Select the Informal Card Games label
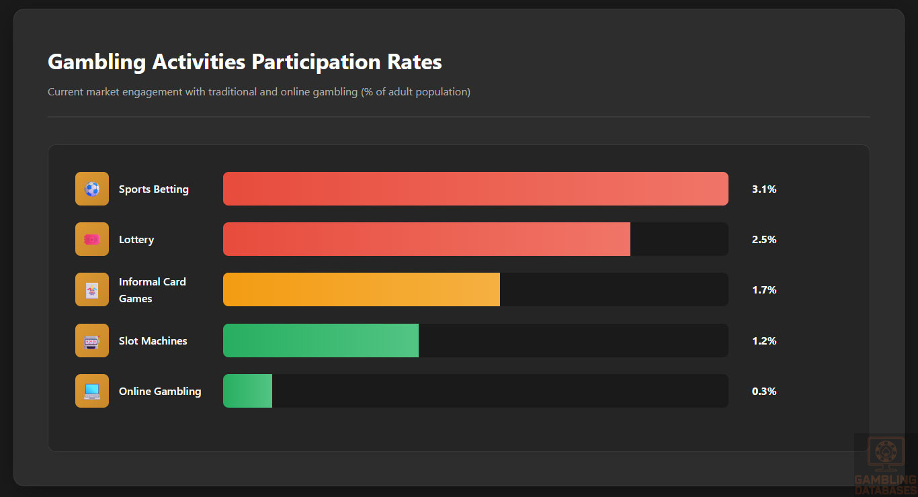This screenshot has width=918, height=497. [x=152, y=290]
